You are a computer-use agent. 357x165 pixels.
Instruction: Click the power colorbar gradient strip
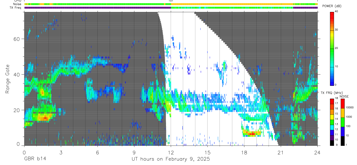tap(332, 48)
